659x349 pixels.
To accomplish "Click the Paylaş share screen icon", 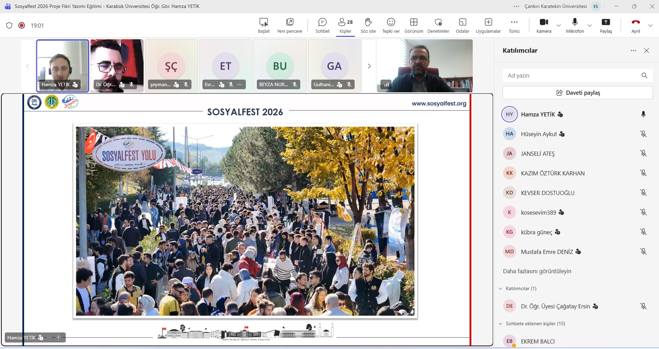I will tap(606, 22).
